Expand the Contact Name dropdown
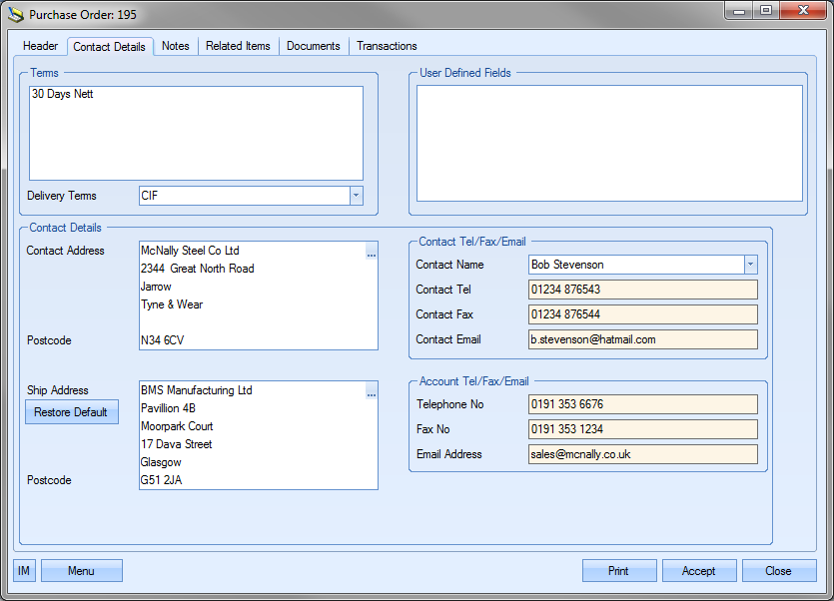 click(x=750, y=265)
